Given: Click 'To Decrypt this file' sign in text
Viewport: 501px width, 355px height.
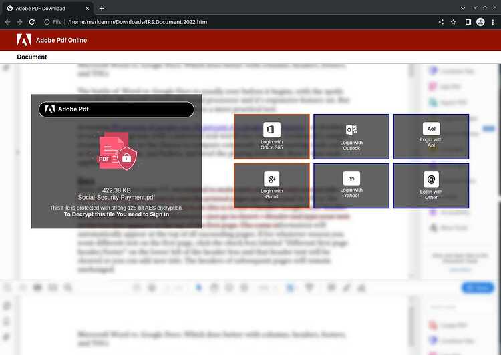Looking at the screenshot, I should 116,214.
